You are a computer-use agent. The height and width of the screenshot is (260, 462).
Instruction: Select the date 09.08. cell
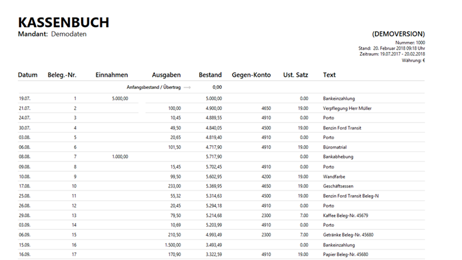point(24,167)
